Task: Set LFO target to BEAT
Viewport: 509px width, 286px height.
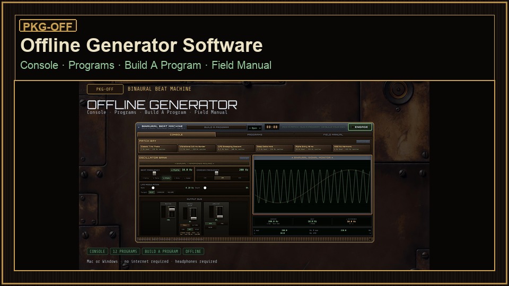Action: (152, 192)
